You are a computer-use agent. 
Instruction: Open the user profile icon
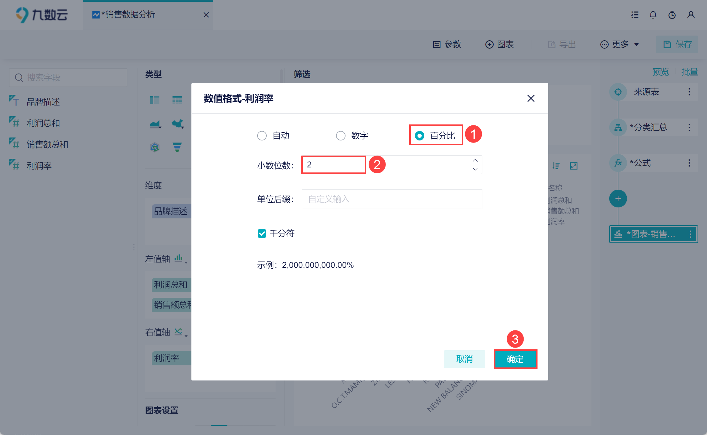click(x=691, y=15)
